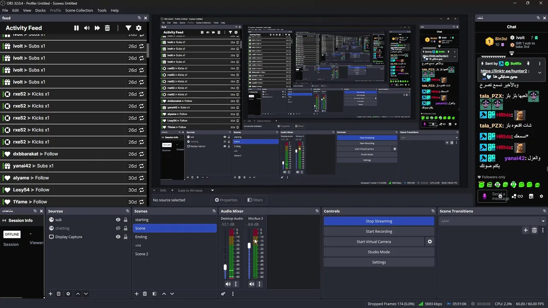Add a new scene transition
Viewport: 548px width, 308px height.
(x=526, y=230)
